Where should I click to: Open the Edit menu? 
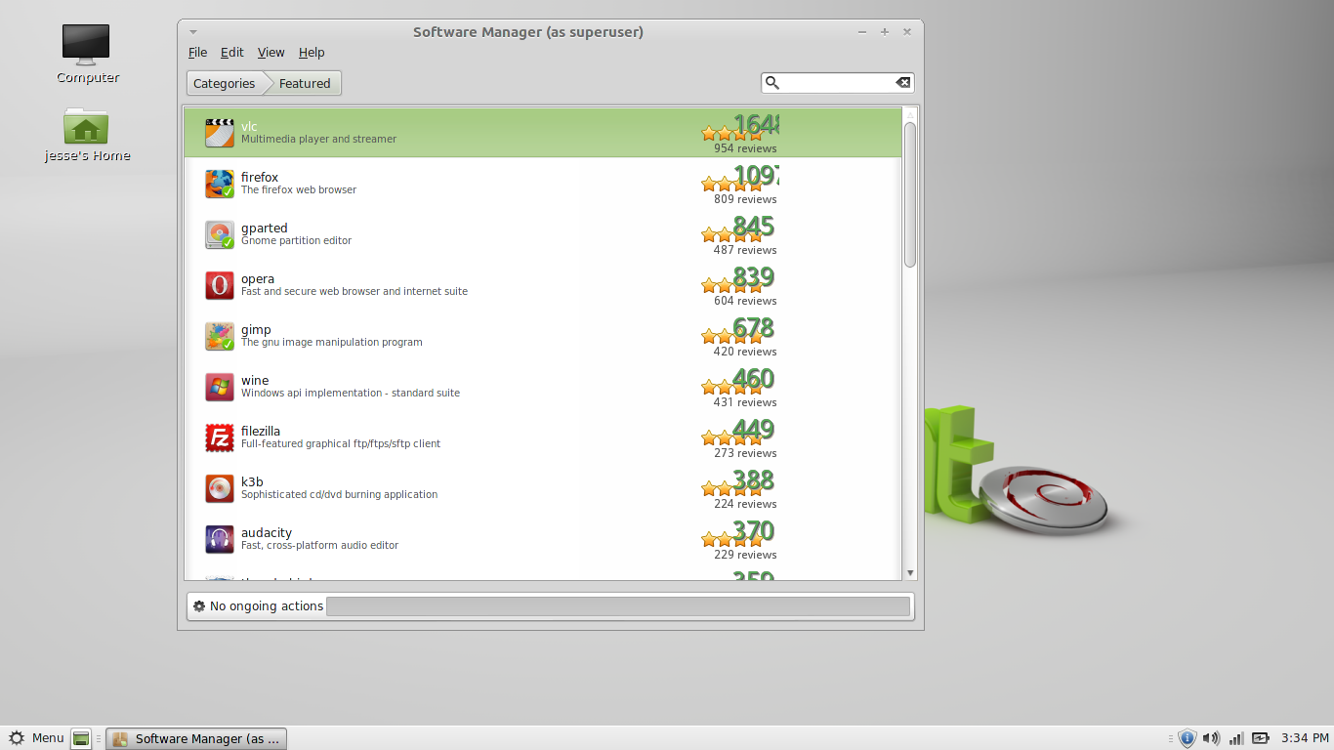[231, 53]
